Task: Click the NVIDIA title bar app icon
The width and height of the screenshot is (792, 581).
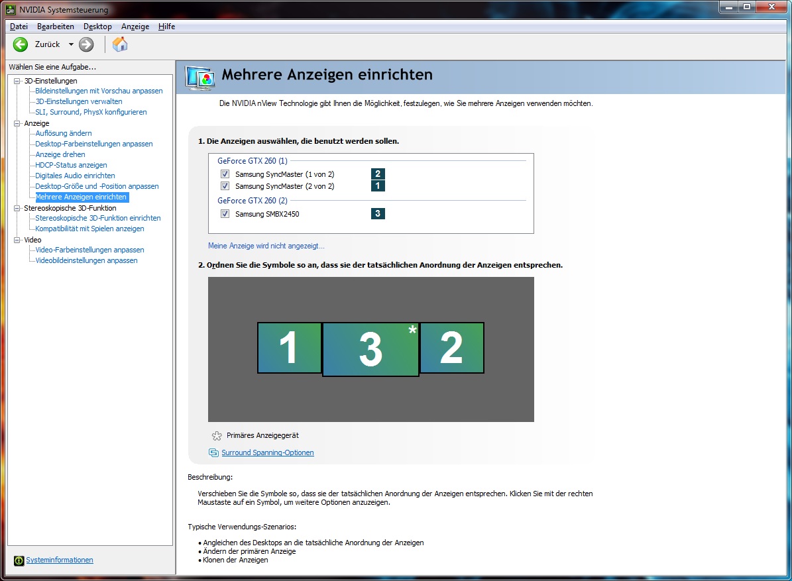Action: [11, 9]
